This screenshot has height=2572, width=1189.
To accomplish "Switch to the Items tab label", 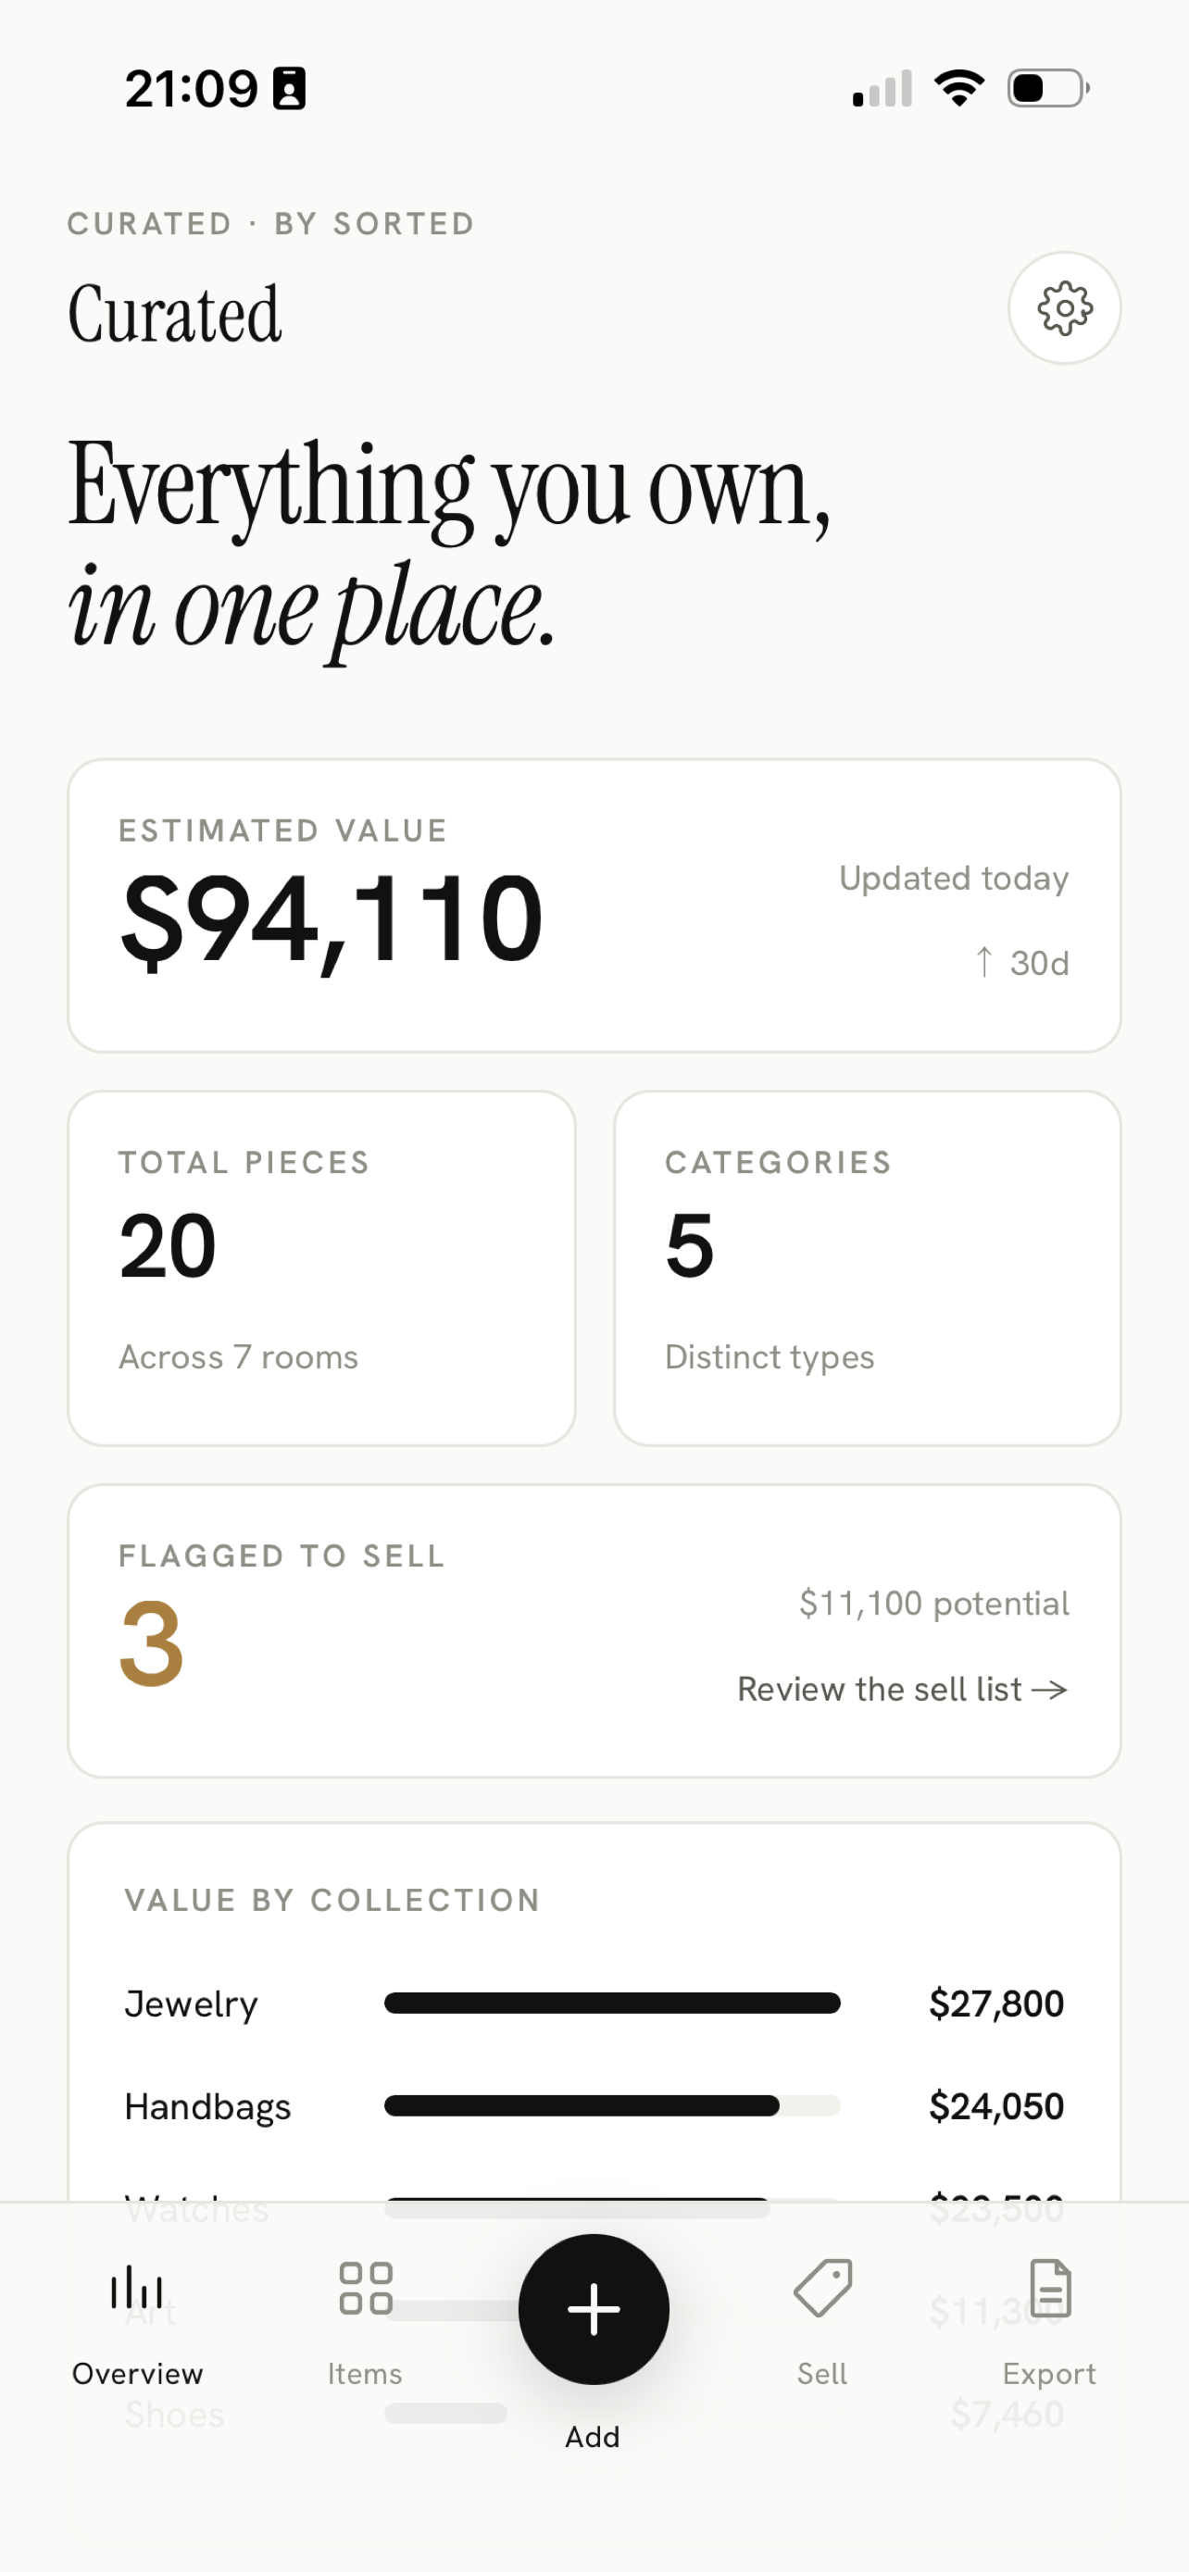I will click(x=366, y=2373).
